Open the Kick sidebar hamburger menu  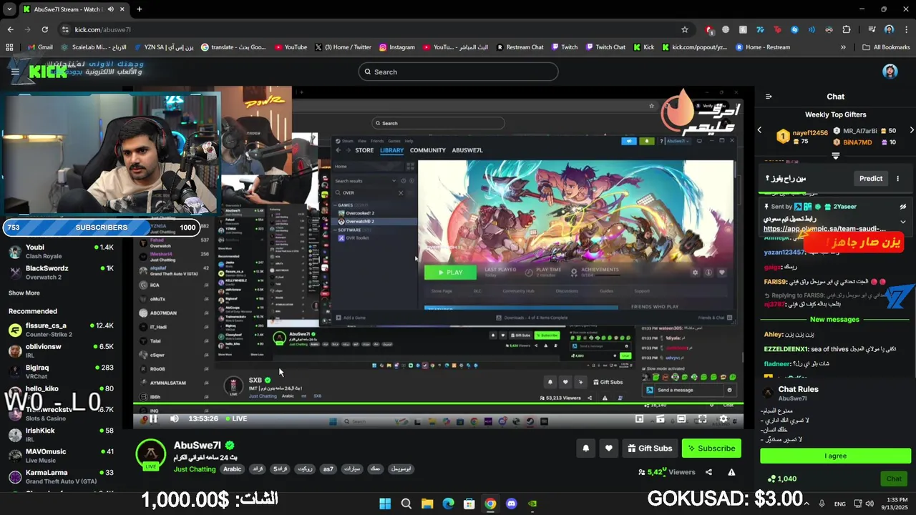click(x=15, y=72)
